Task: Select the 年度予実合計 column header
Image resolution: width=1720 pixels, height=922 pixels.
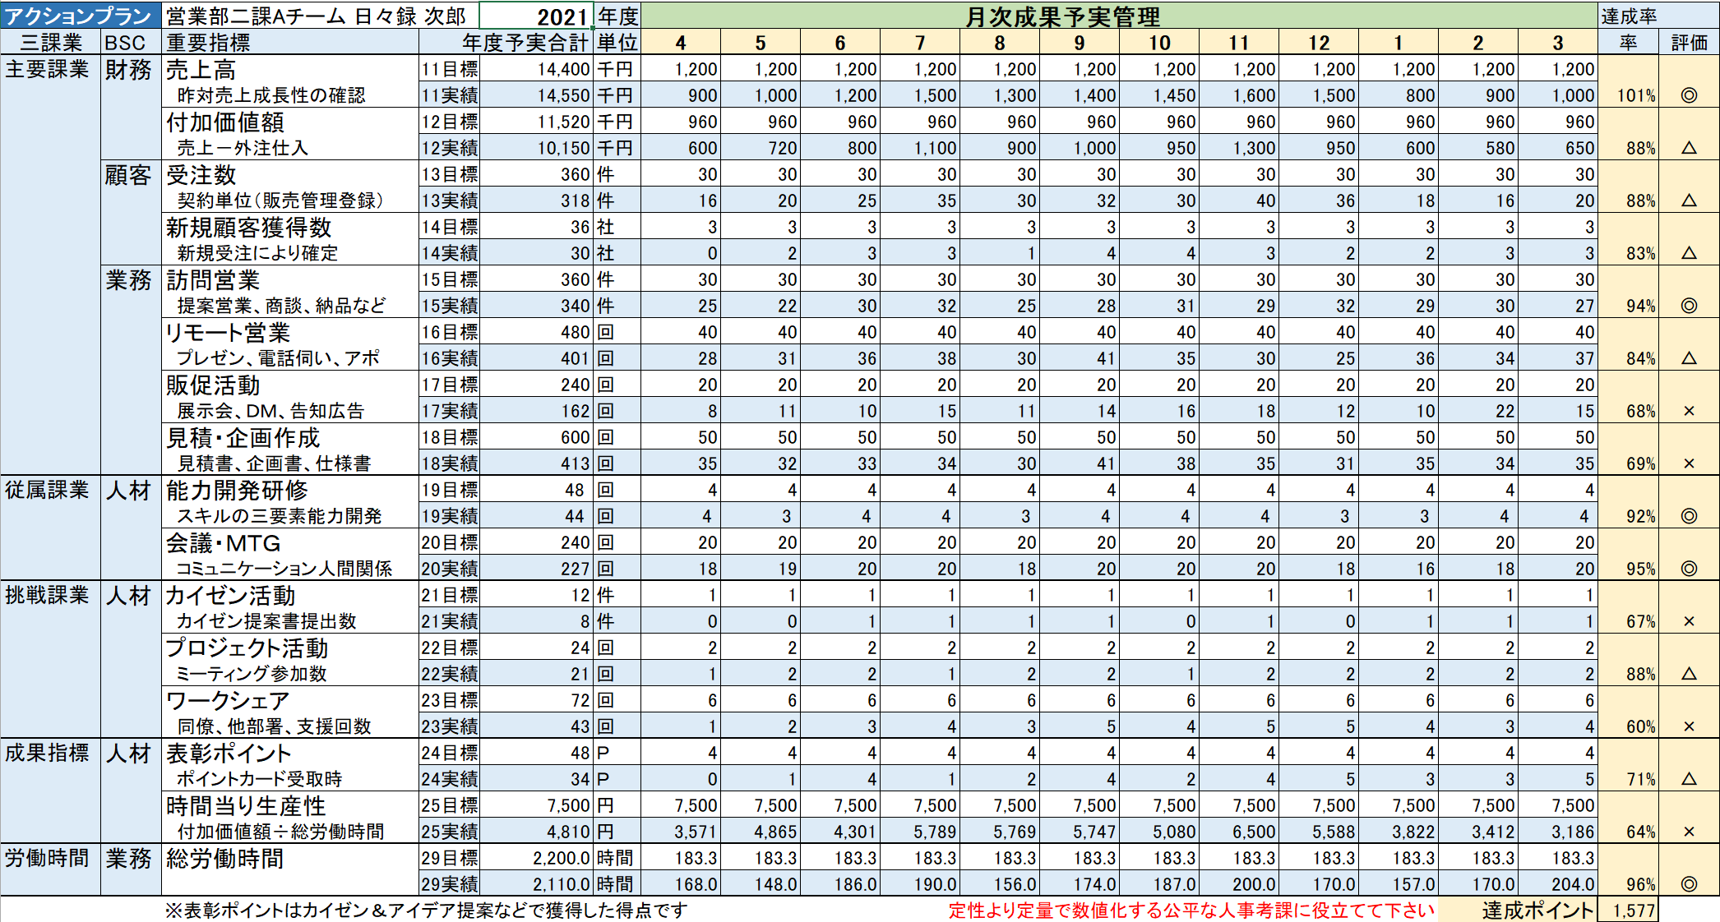Action: 525,43
